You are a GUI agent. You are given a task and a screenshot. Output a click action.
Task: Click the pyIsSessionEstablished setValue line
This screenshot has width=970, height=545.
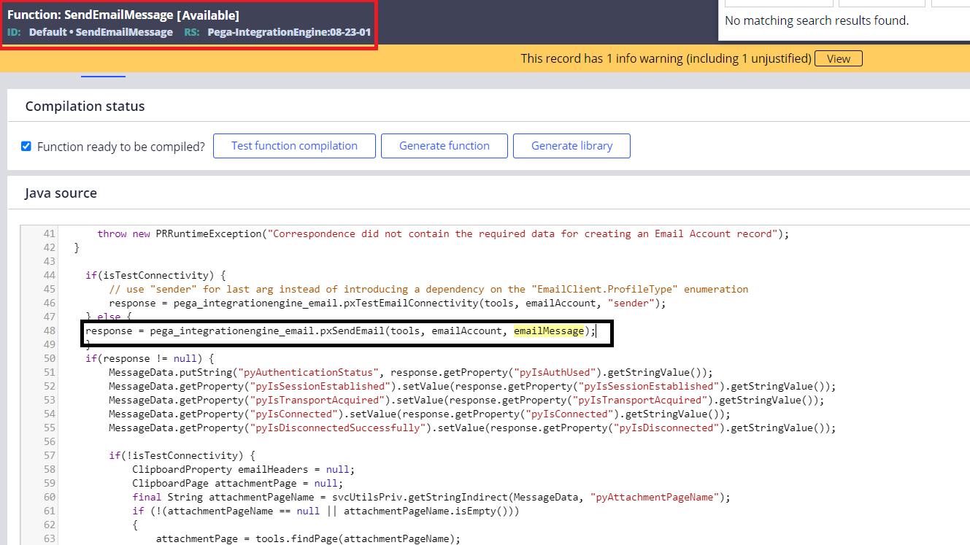click(472, 386)
